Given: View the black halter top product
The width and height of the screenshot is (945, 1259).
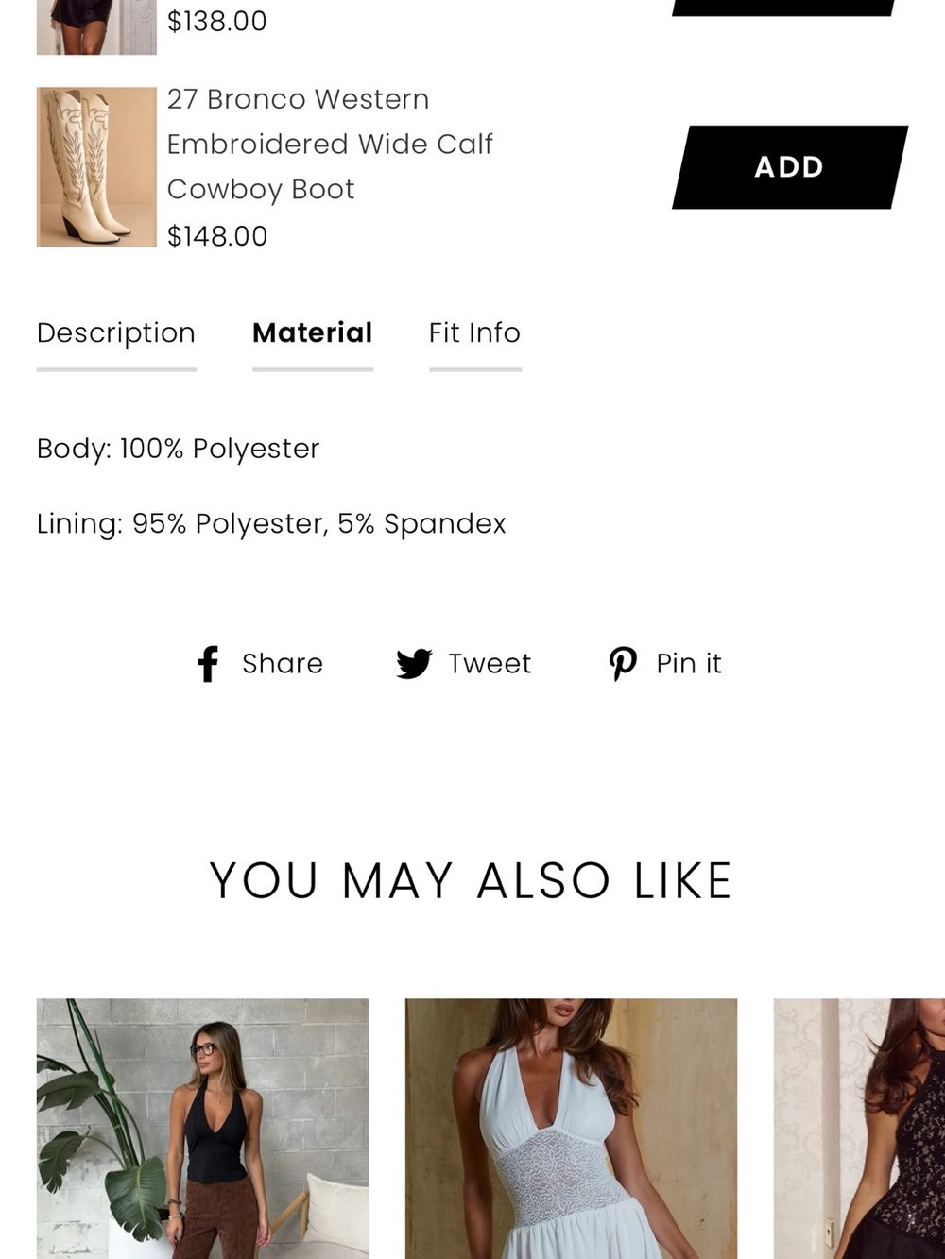Looking at the screenshot, I should tap(202, 1129).
